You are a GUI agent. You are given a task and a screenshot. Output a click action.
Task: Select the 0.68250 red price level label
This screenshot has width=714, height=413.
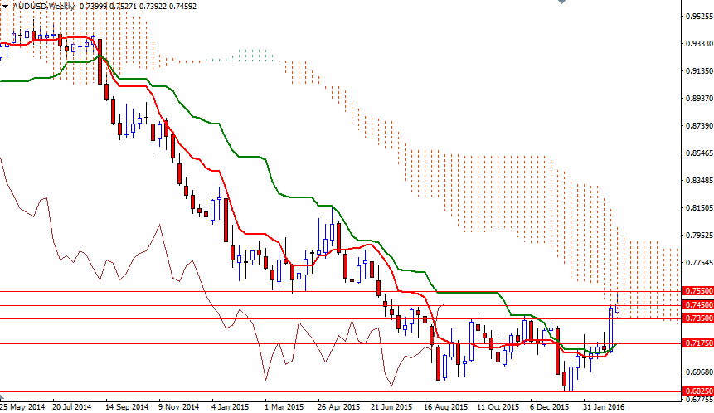tap(697, 391)
